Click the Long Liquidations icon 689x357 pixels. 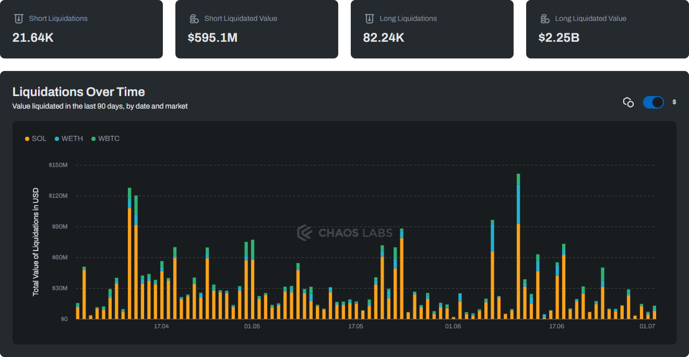click(369, 19)
